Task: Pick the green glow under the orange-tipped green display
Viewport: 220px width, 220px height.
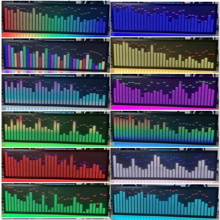Action: click(55, 144)
